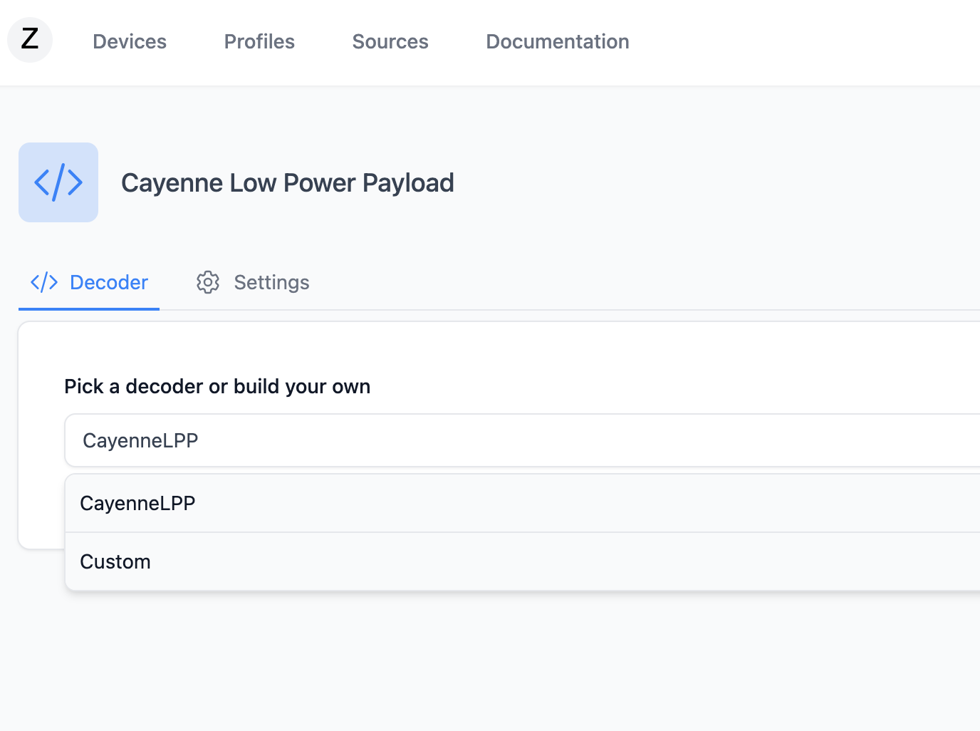The width and height of the screenshot is (980, 731).
Task: Switch to the Decoder tab label
Action: pos(109,282)
